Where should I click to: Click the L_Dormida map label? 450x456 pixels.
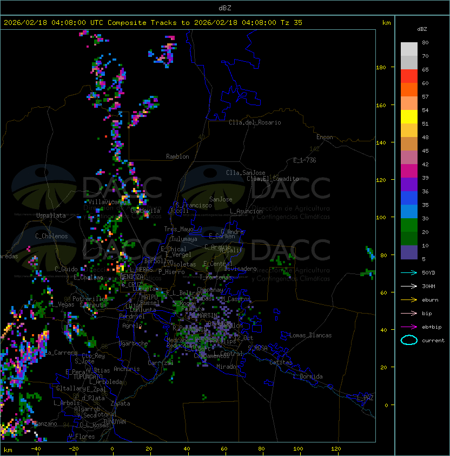click(308, 376)
